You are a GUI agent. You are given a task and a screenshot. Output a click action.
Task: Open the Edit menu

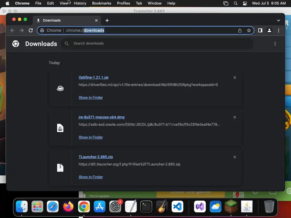(50, 3)
